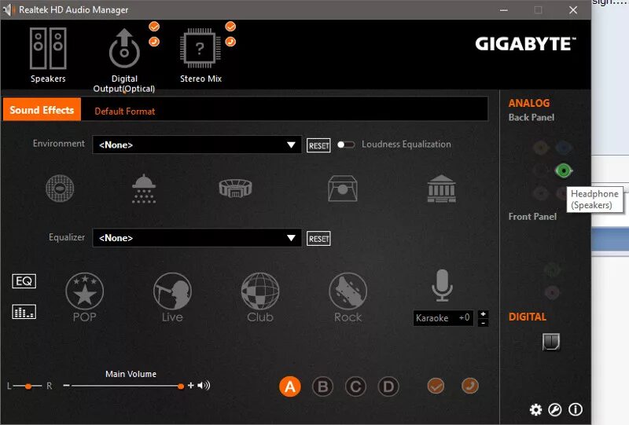This screenshot has width=629, height=425.
Task: Select preset slot A
Action: pyautogui.click(x=289, y=387)
